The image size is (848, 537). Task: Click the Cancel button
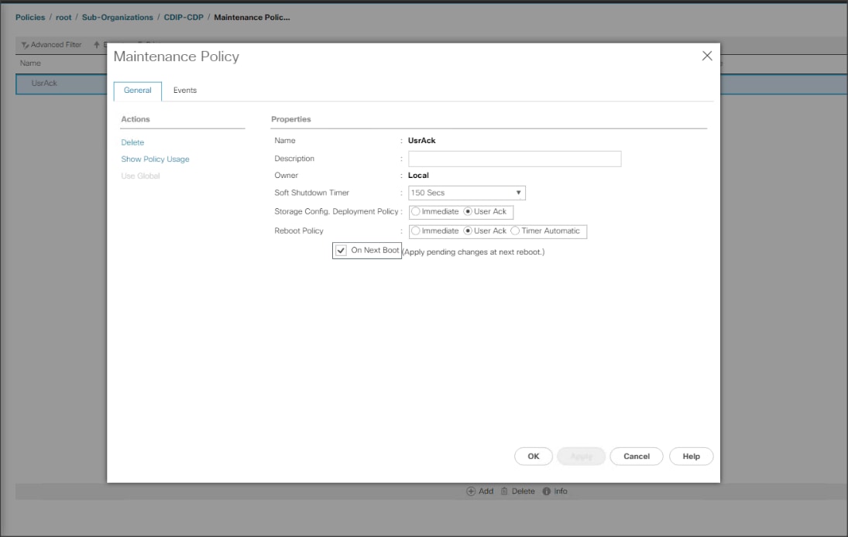click(637, 457)
